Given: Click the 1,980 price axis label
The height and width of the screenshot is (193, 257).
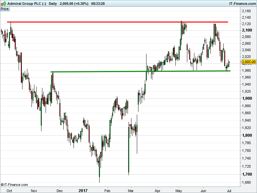Looking at the screenshot, I should pos(246,70).
